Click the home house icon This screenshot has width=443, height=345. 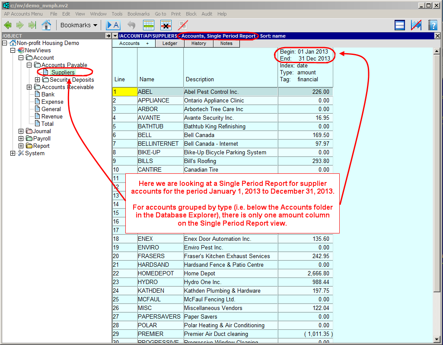point(46,25)
